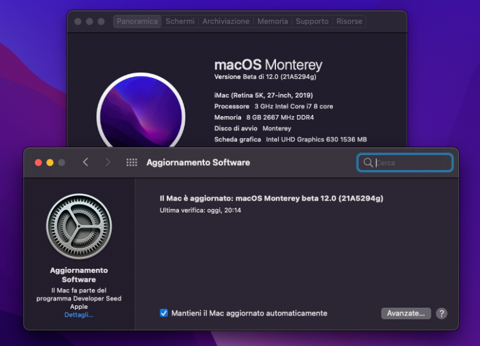Click the Software Update gear icon
The image size is (480, 346).
[79, 226]
